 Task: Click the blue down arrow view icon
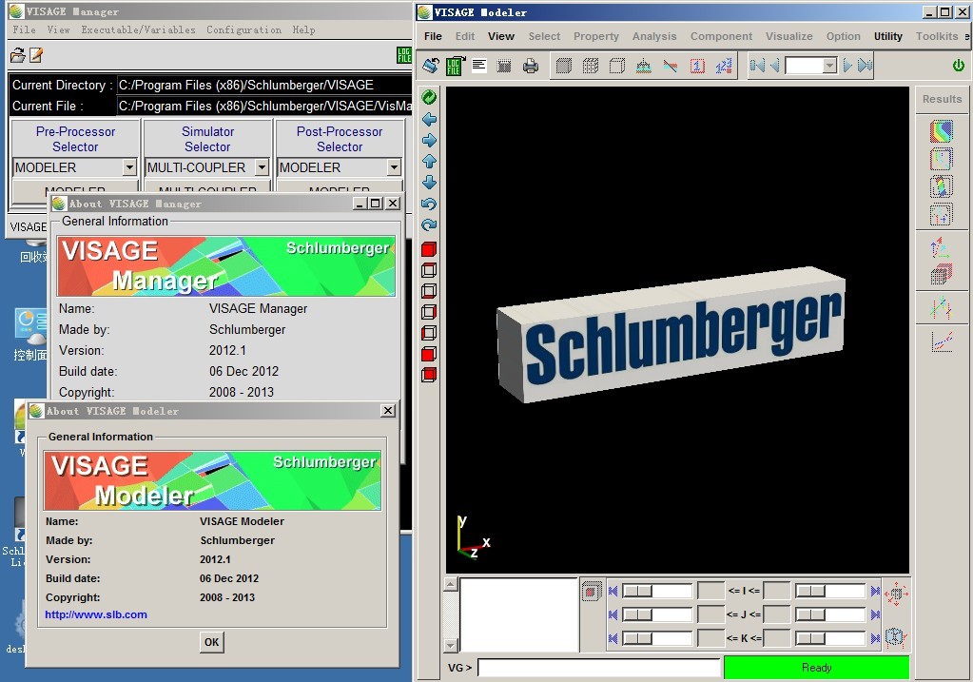point(429,183)
